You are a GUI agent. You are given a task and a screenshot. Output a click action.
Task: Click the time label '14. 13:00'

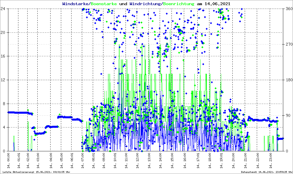tap(149, 161)
